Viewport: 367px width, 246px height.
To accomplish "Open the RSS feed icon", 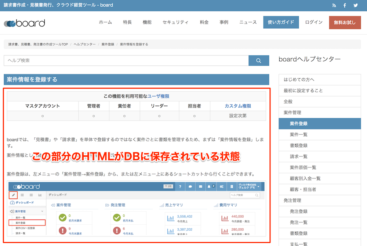I will point(334,6).
